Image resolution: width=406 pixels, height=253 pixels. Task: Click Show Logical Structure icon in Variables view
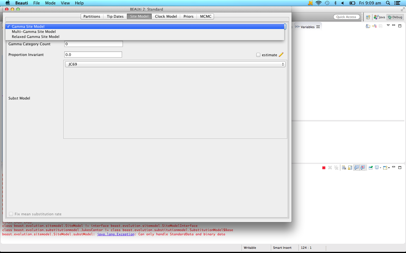click(374, 26)
